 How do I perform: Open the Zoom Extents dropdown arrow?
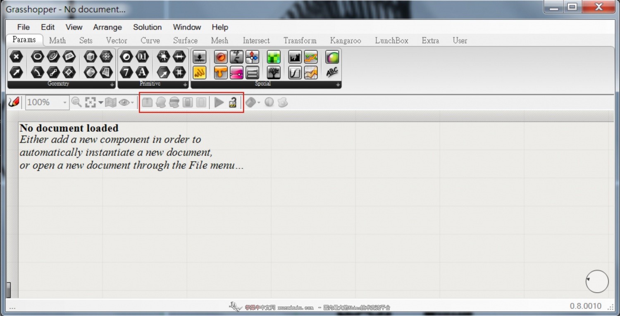[101, 102]
